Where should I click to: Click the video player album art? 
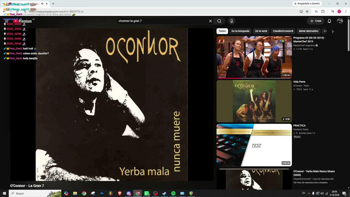click(x=112, y=104)
